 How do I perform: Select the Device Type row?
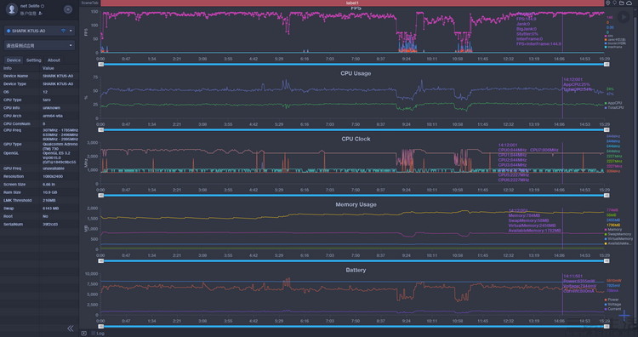pos(39,84)
